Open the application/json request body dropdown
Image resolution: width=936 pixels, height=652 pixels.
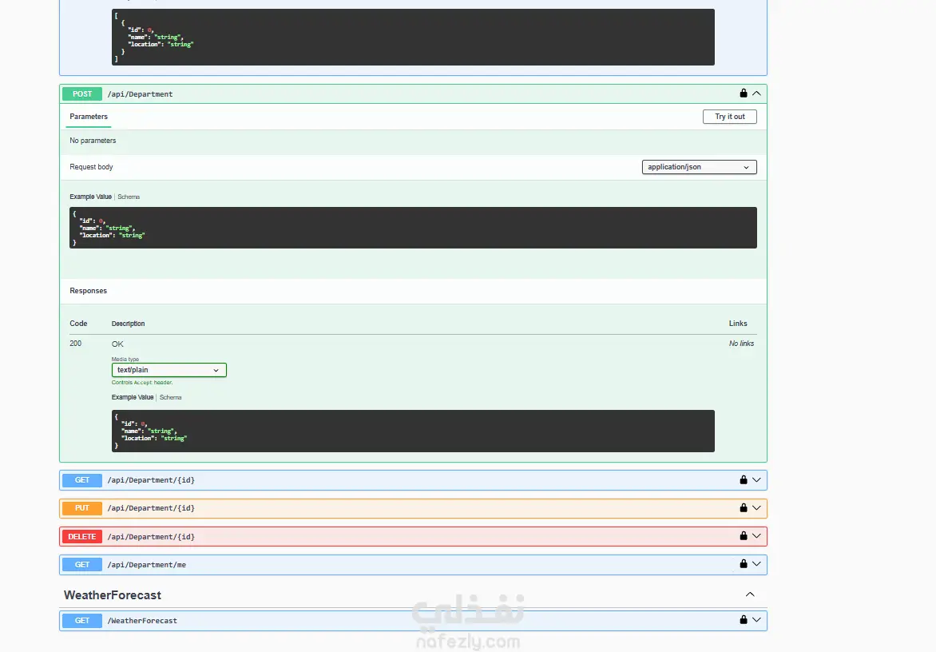[x=699, y=167]
